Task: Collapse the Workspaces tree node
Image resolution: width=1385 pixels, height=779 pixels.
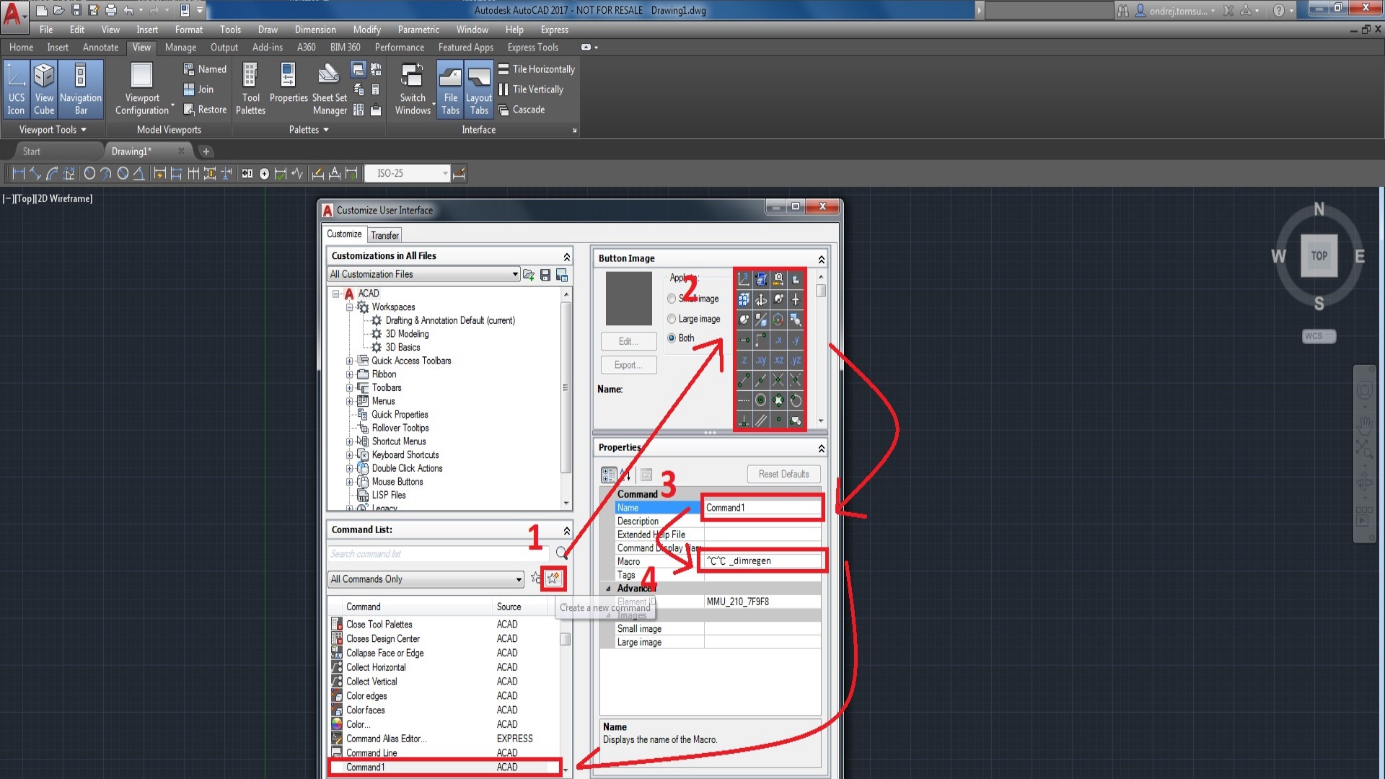Action: (x=349, y=307)
